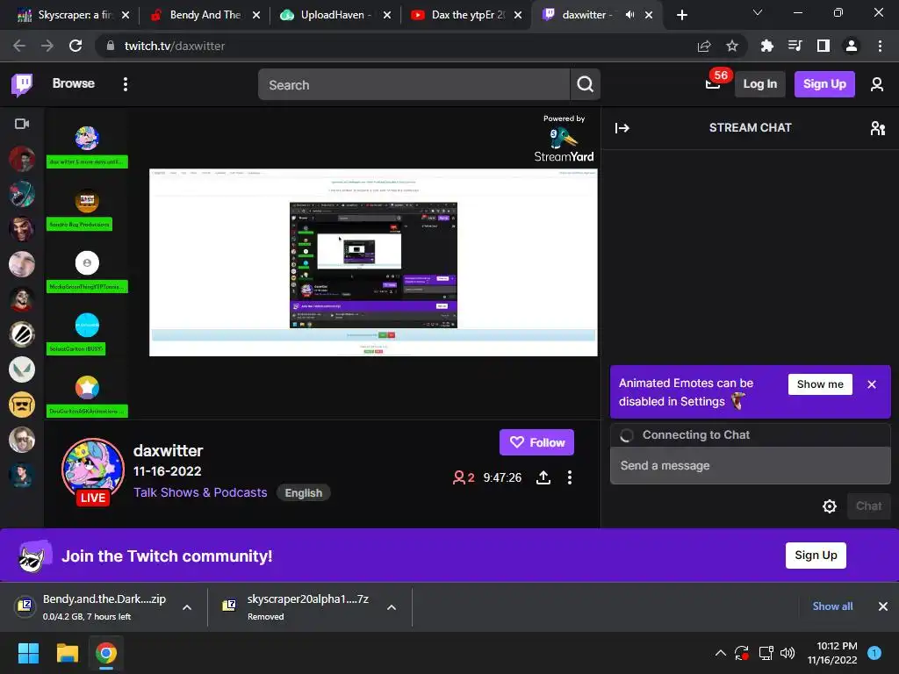
Task: Toggle the Chrome side panel
Action: click(823, 46)
